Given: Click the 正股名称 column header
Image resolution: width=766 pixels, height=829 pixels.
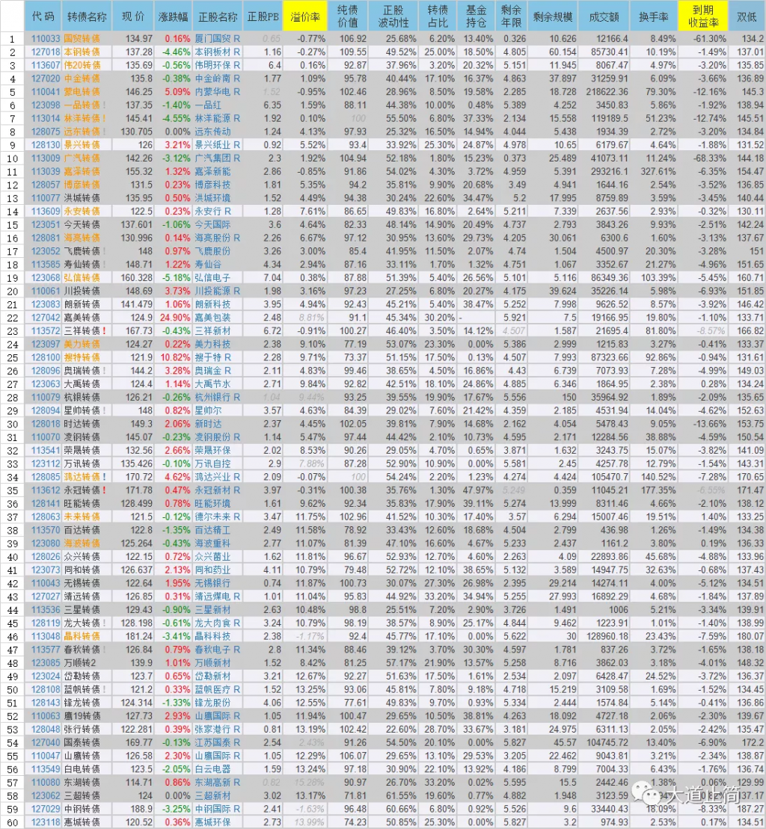Looking at the screenshot, I should point(218,16).
